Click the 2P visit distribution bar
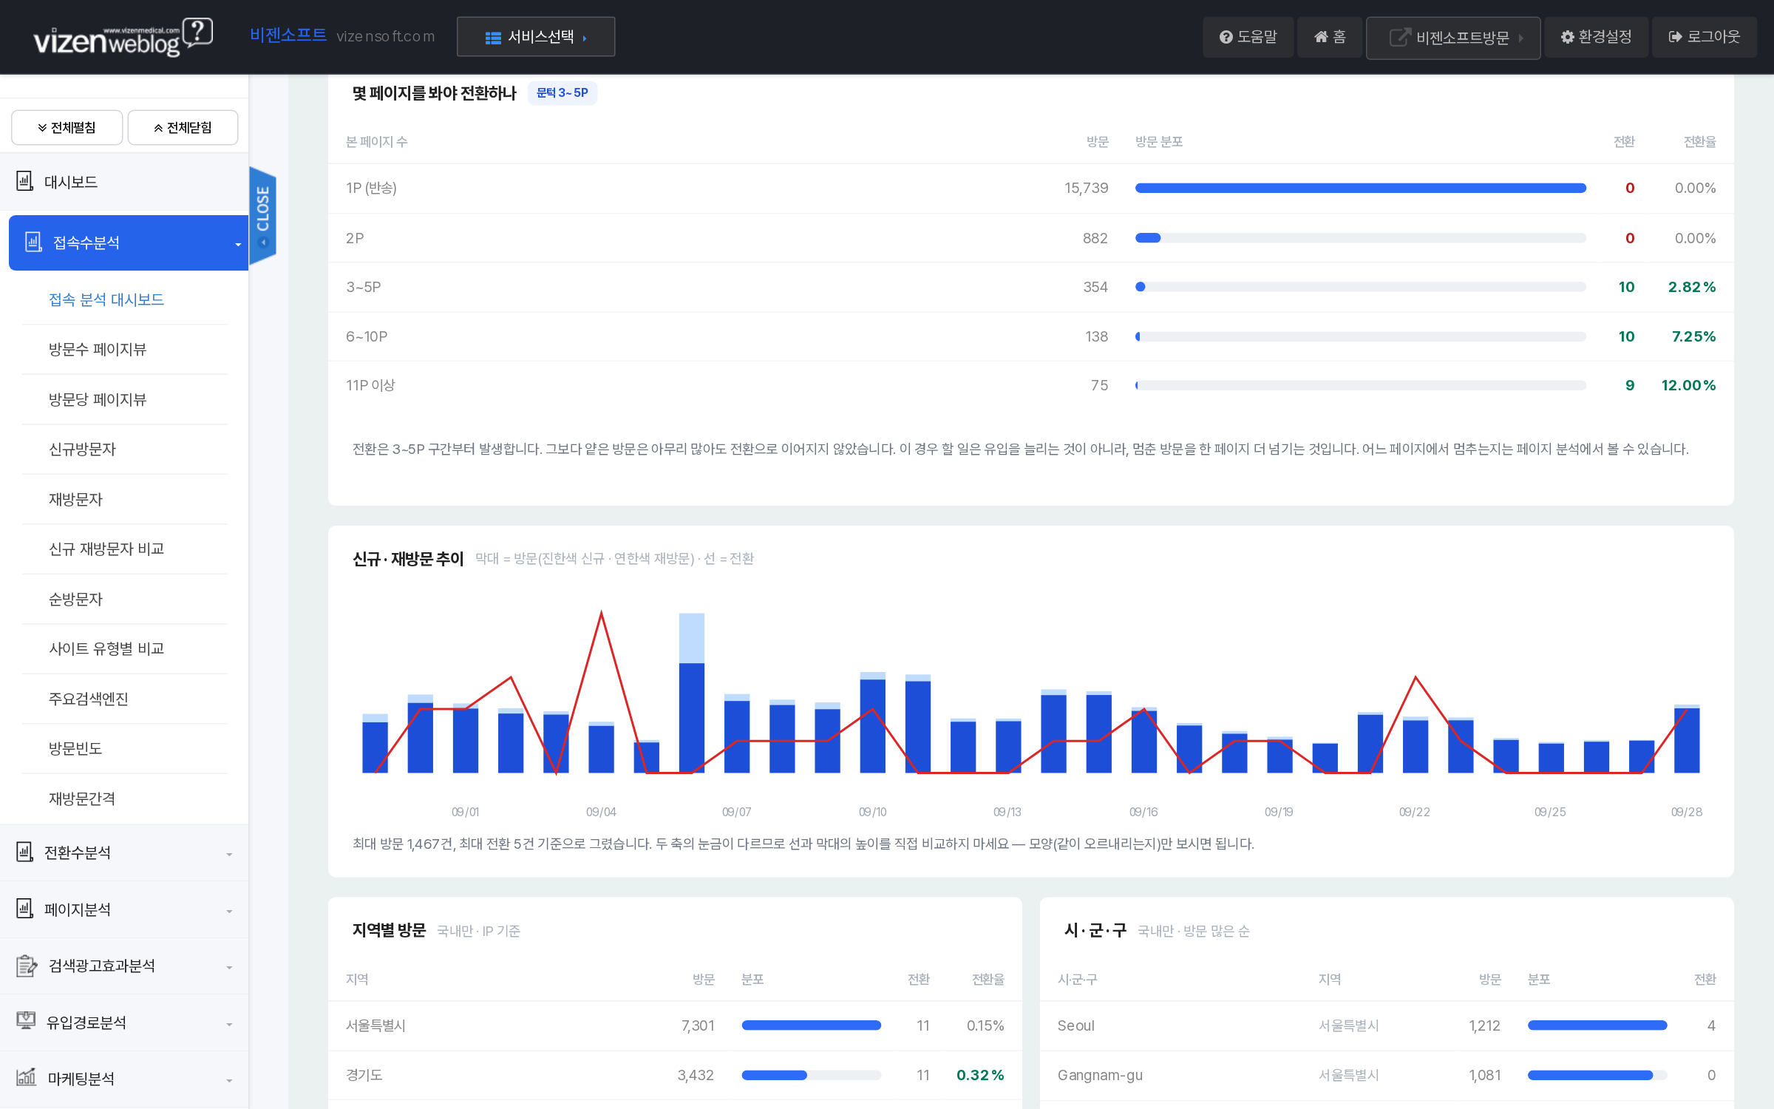This screenshot has height=1109, width=1774. pos(1360,238)
